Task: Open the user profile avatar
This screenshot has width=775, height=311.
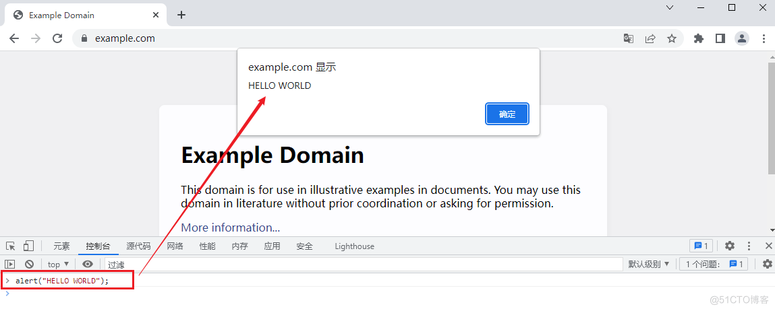Action: point(742,38)
